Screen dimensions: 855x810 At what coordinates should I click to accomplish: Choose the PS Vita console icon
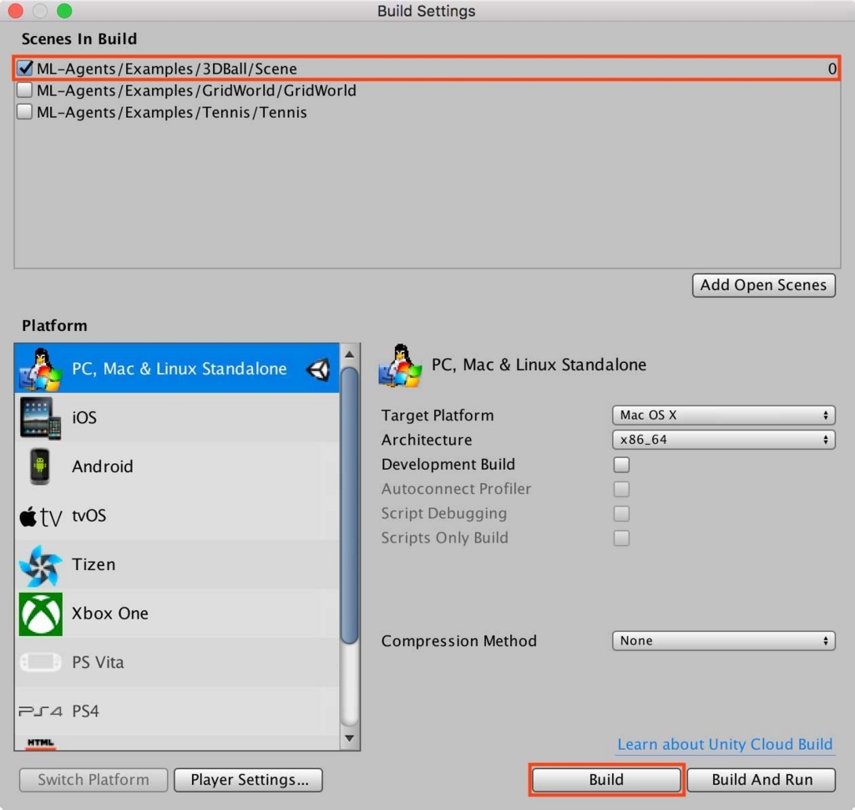[40, 663]
